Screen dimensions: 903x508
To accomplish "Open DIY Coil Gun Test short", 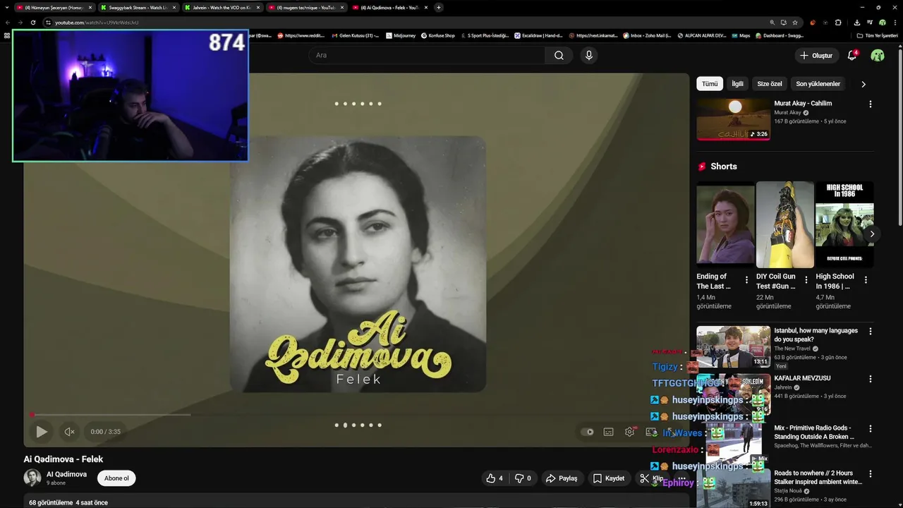I will [785, 224].
